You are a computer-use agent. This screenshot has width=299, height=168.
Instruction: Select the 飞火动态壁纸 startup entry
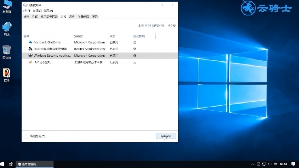100,62
